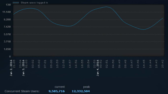Click the 10:59 time label
Screen dimensions: 168x94
pyautogui.click(x=57, y=64)
